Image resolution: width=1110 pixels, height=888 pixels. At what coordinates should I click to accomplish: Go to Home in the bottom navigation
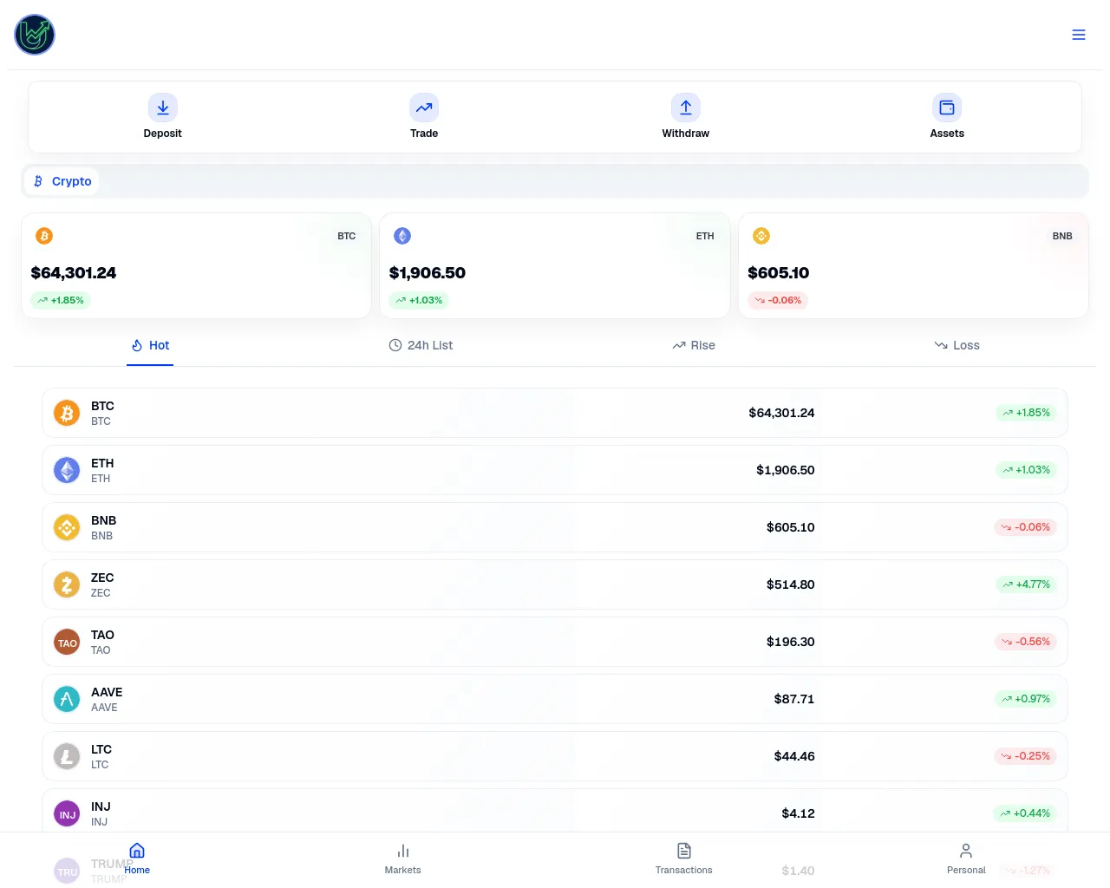[x=137, y=859]
